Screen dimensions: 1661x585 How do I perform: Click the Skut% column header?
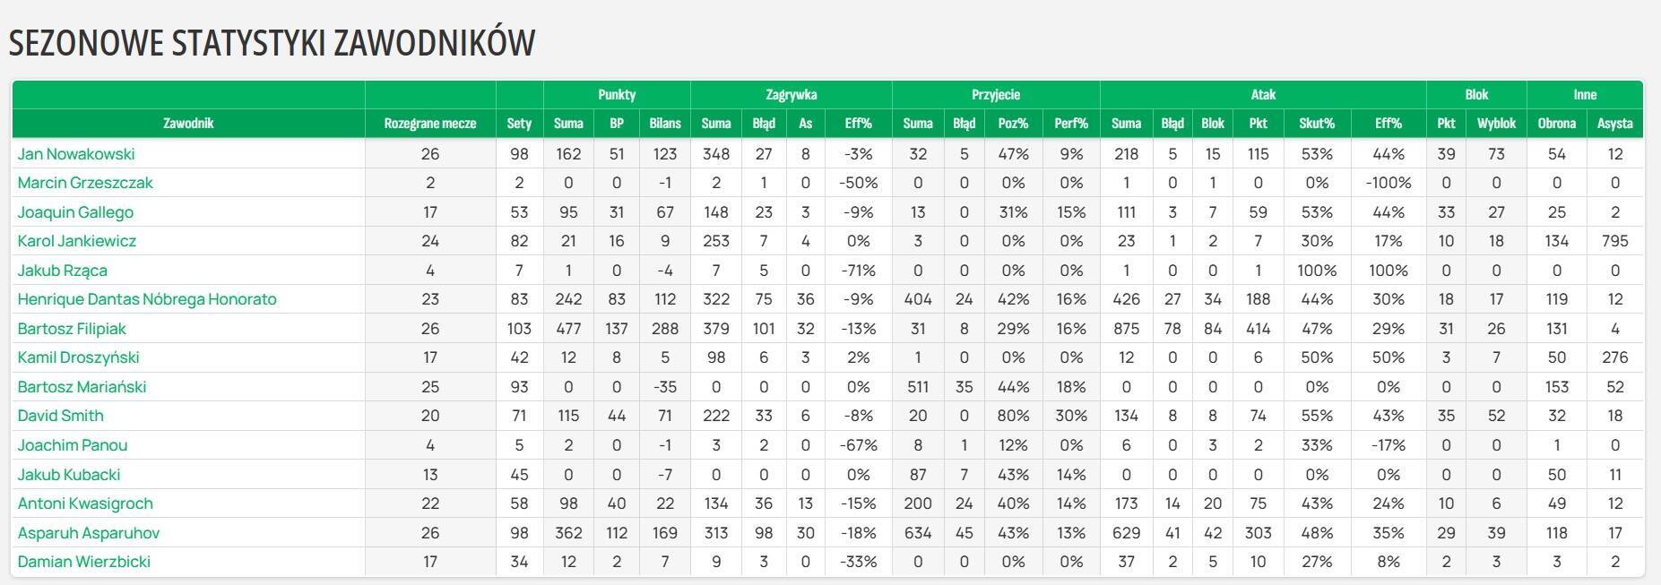pos(1317,124)
